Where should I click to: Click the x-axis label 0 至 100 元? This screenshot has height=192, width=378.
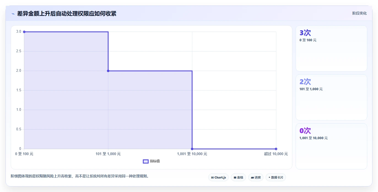point(24,154)
